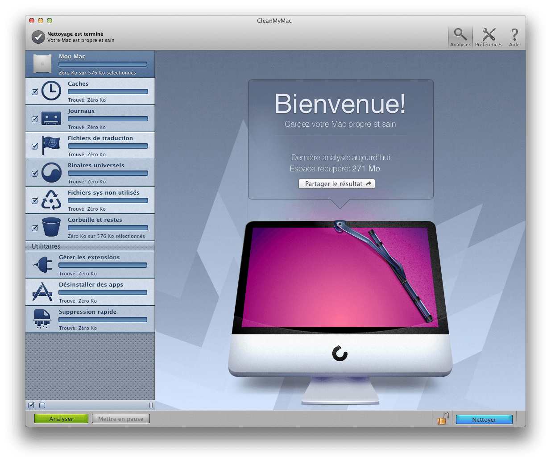The image size is (551, 462).
Task: Click the Désinstaller des apps icon
Action: pos(42,292)
